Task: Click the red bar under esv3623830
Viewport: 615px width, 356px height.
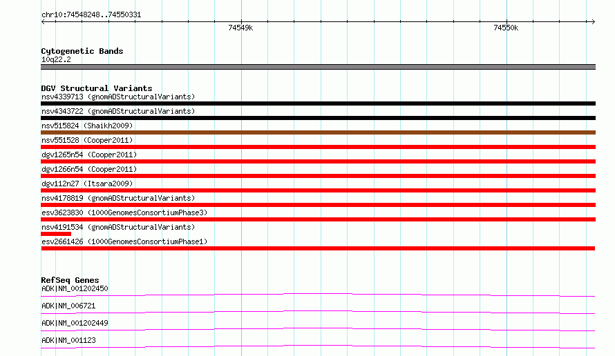Action: 318,219
